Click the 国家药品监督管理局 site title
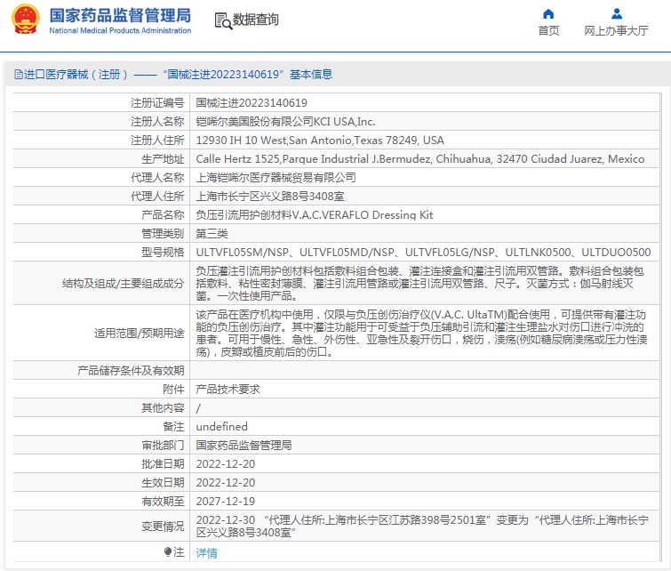The height and width of the screenshot is (571, 671). (x=119, y=14)
